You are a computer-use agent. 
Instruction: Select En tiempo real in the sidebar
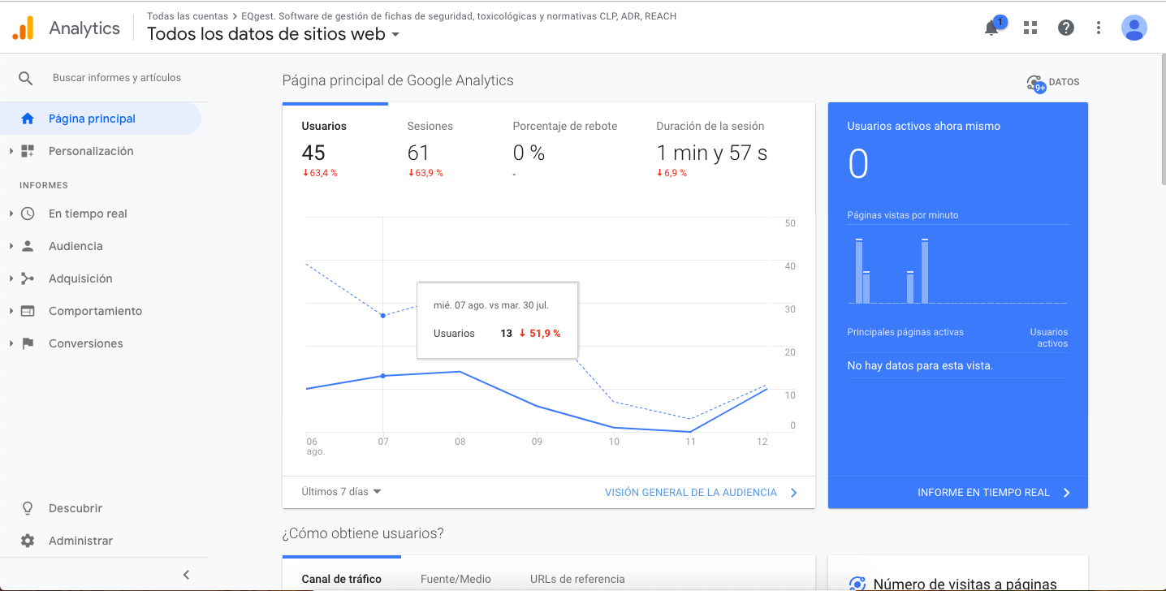[x=89, y=213]
